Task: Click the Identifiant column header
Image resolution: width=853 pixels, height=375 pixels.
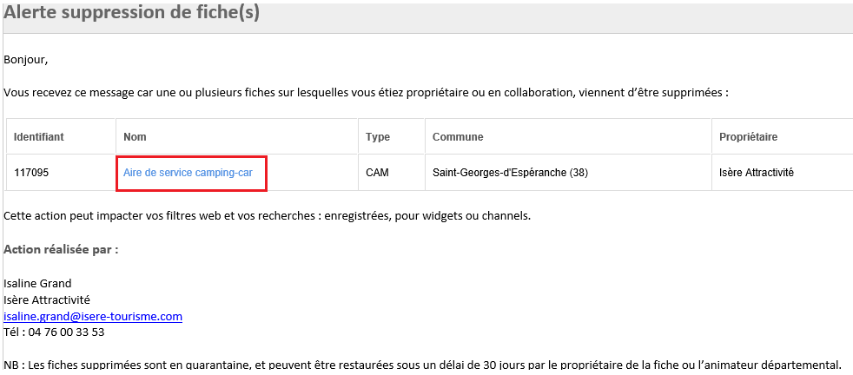Action: click(38, 137)
